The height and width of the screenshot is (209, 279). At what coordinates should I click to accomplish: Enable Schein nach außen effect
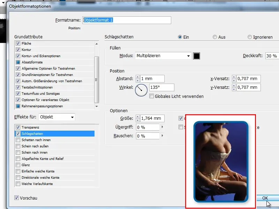(18, 146)
